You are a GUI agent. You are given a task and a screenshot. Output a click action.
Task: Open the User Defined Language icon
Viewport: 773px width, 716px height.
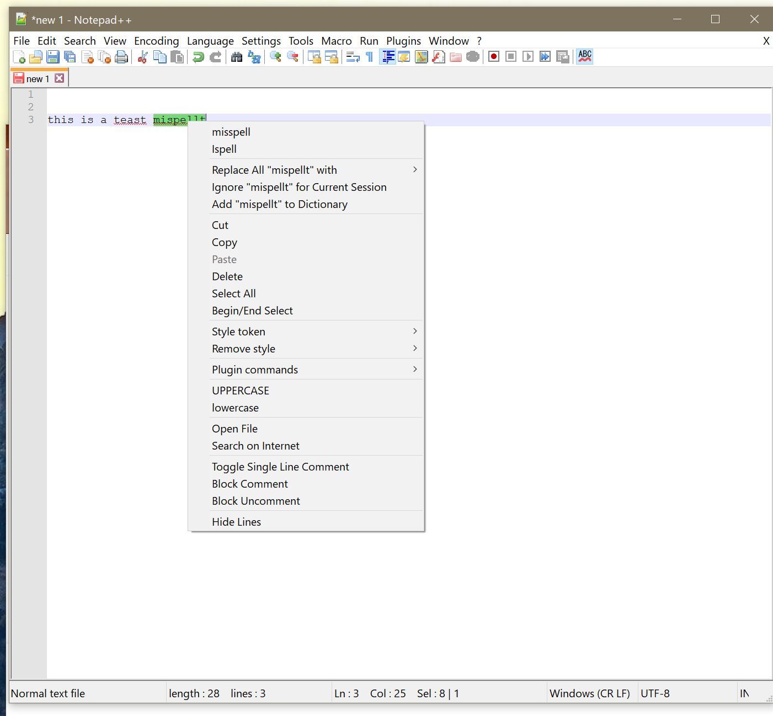[404, 57]
